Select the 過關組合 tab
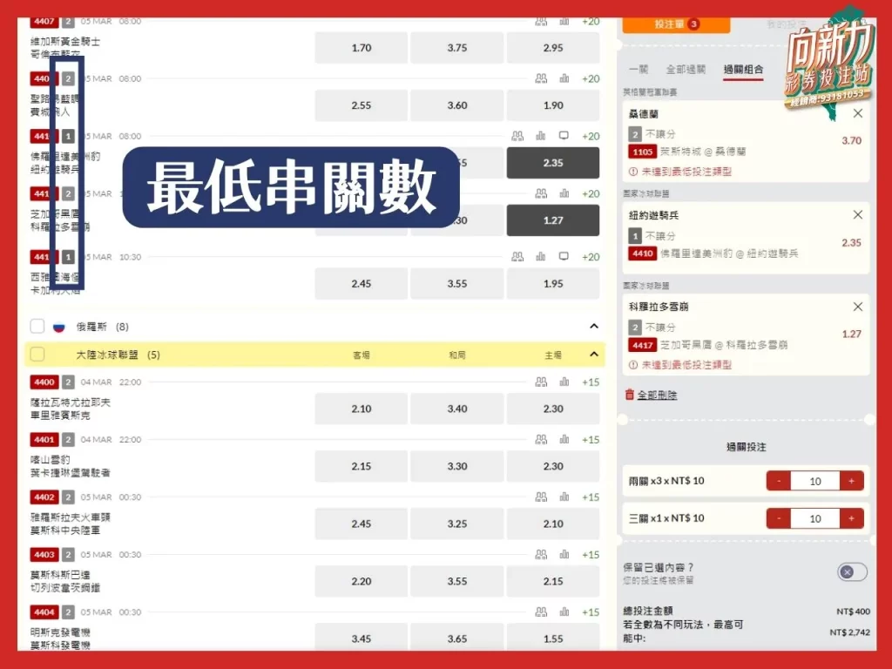The width and height of the screenshot is (892, 669). pos(743,70)
